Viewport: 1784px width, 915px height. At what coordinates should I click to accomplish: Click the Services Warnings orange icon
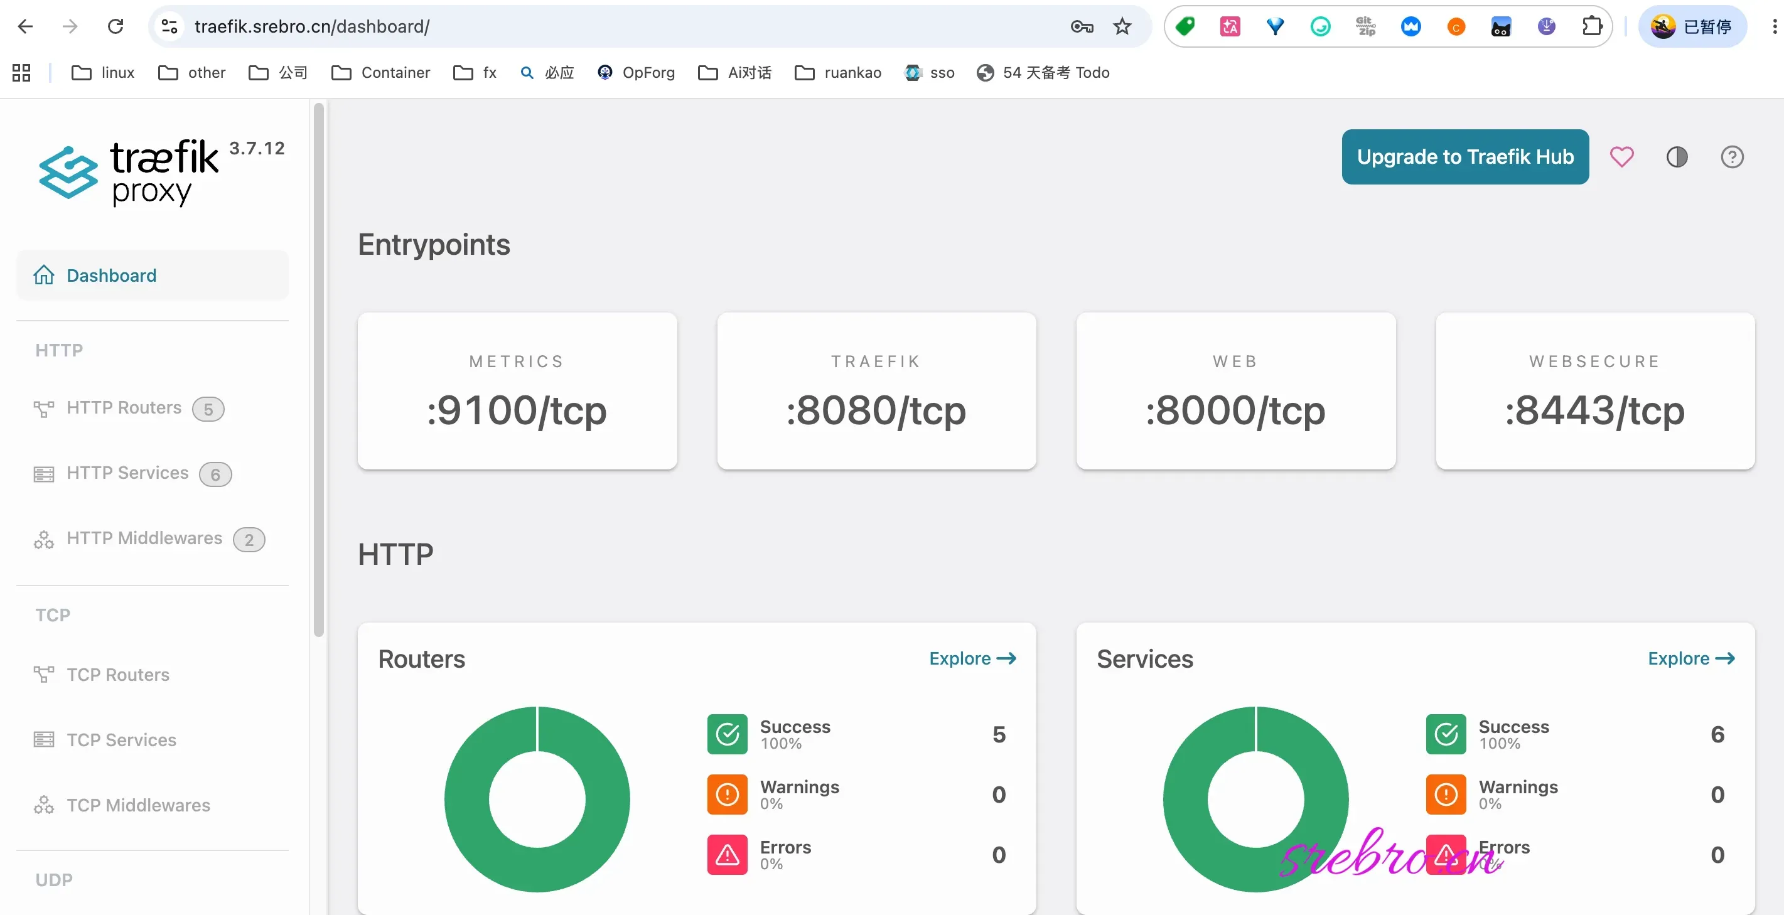tap(1446, 794)
